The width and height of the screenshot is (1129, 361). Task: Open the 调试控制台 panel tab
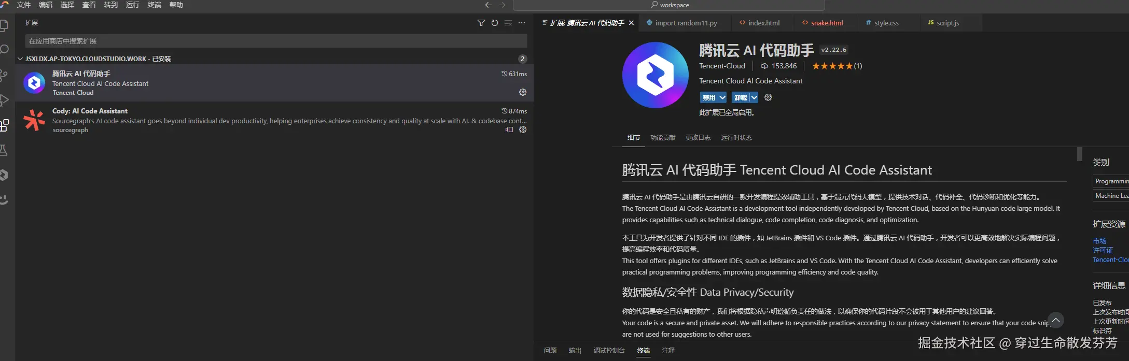pyautogui.click(x=609, y=351)
